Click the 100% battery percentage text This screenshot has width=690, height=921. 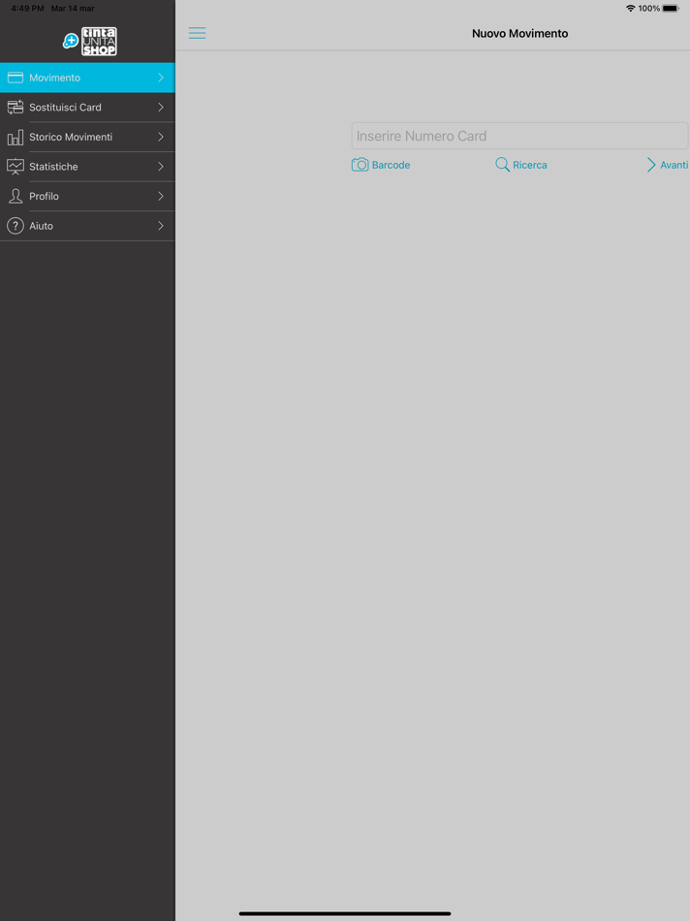[x=649, y=8]
